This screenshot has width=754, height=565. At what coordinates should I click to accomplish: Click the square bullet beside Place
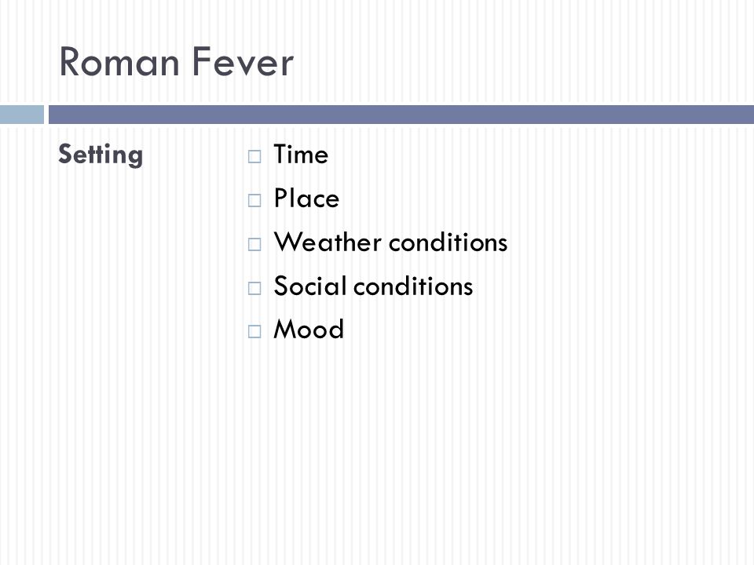coord(254,200)
